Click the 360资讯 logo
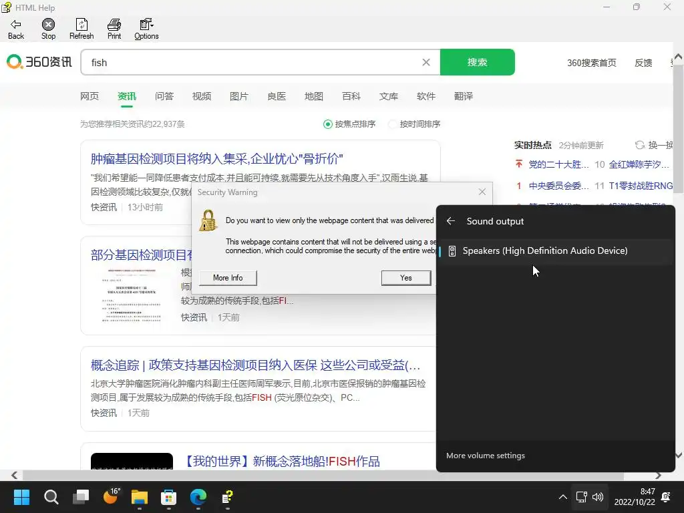 [39, 62]
